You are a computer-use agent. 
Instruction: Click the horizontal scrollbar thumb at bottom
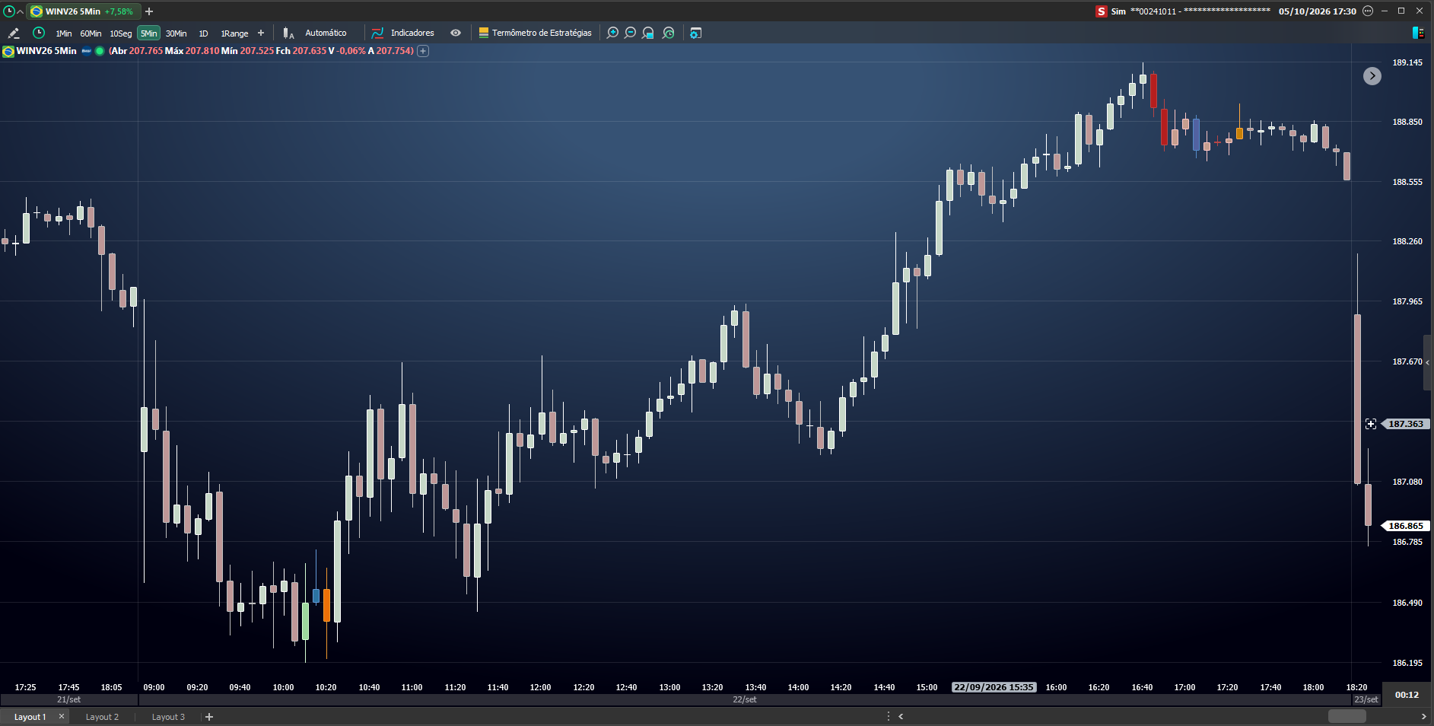tap(1347, 716)
